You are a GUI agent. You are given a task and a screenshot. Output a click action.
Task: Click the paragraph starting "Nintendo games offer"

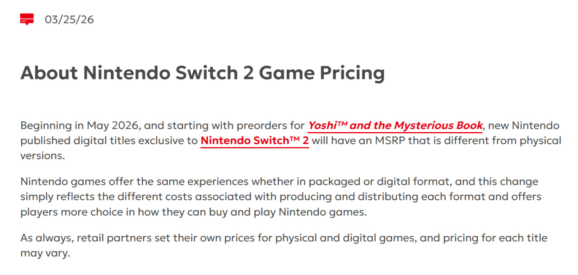pyautogui.click(x=280, y=197)
